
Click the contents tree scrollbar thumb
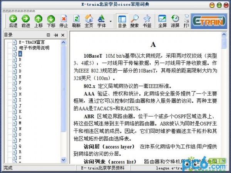[x=64, y=89]
